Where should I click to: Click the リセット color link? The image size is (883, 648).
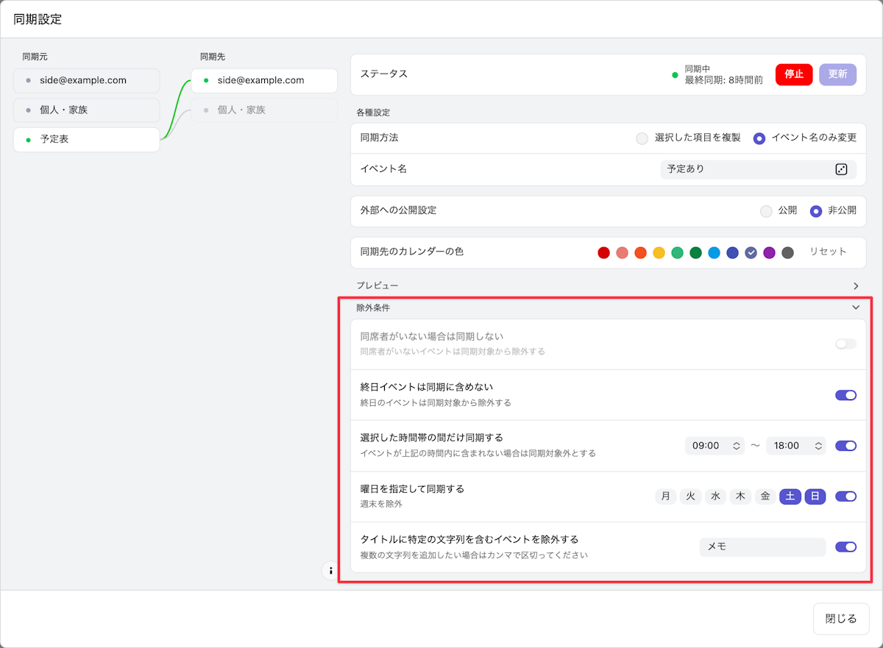829,252
